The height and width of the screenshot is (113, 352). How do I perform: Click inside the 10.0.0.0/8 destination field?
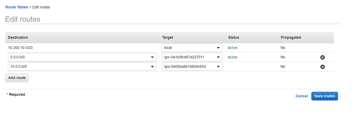(x=82, y=67)
